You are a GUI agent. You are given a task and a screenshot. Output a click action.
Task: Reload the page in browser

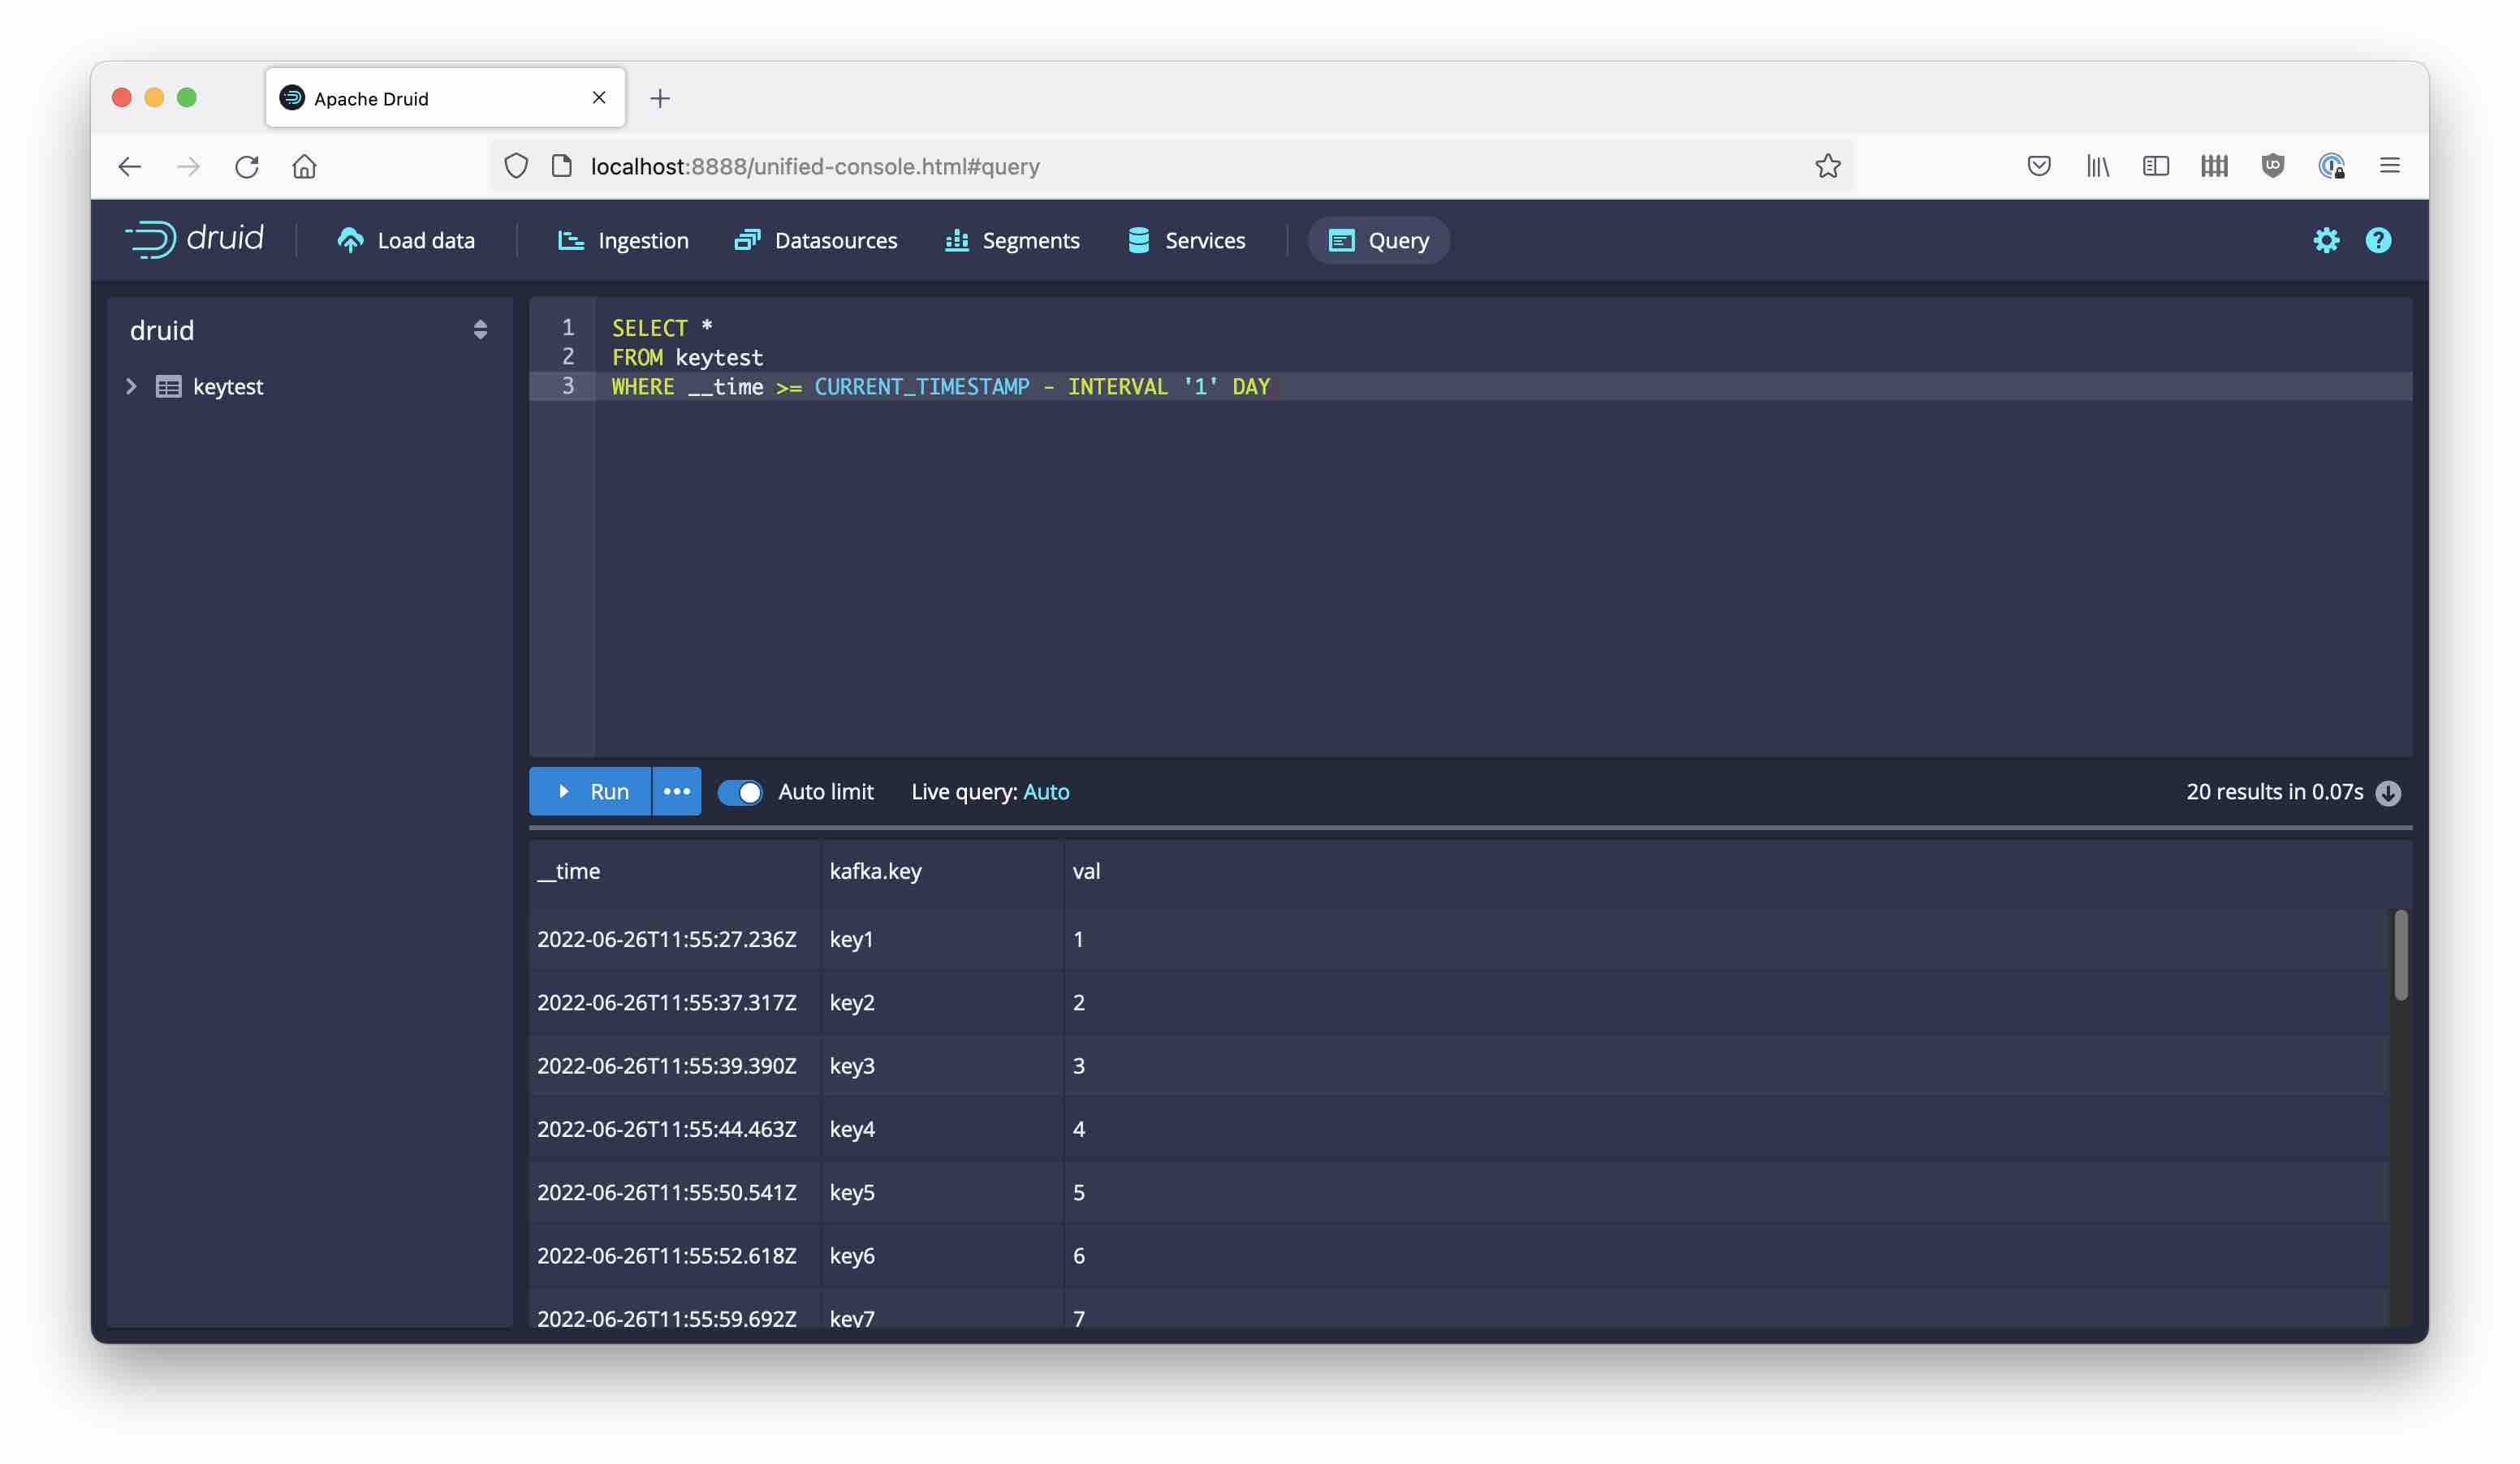pos(247,166)
